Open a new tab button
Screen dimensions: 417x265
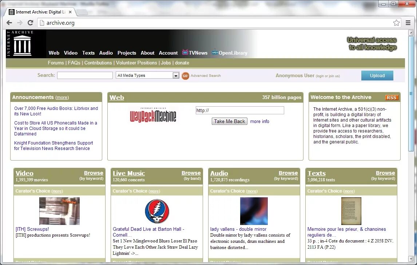click(82, 12)
